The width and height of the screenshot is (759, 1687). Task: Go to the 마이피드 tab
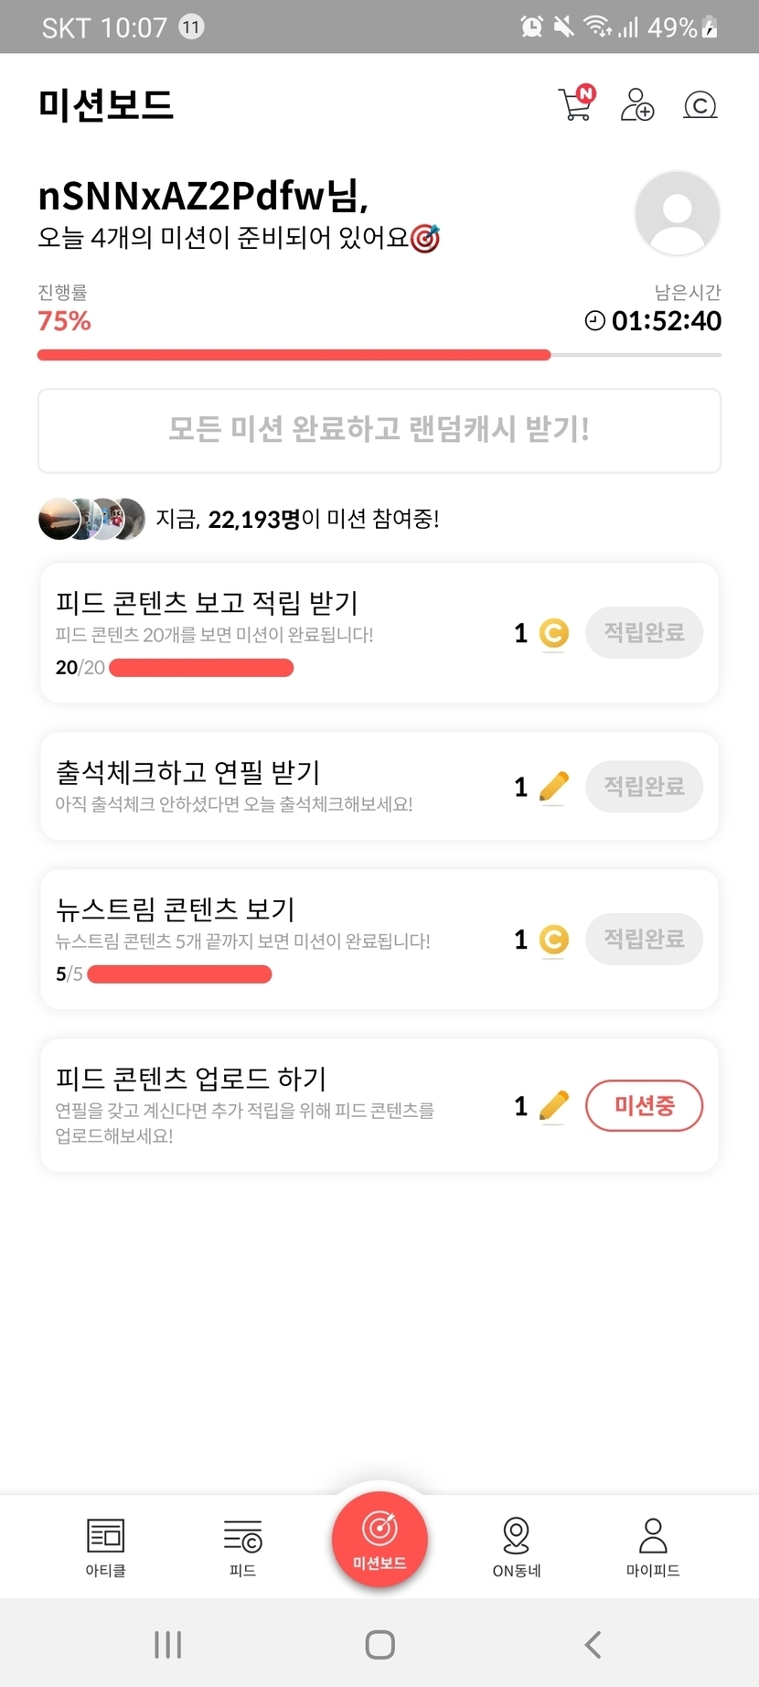coord(653,1546)
